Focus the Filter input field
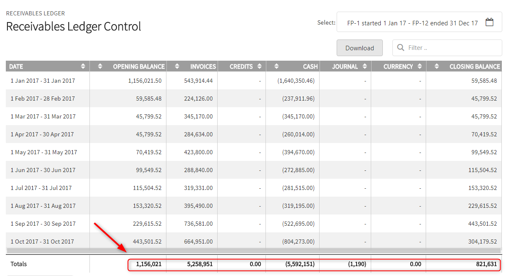 [x=447, y=48]
